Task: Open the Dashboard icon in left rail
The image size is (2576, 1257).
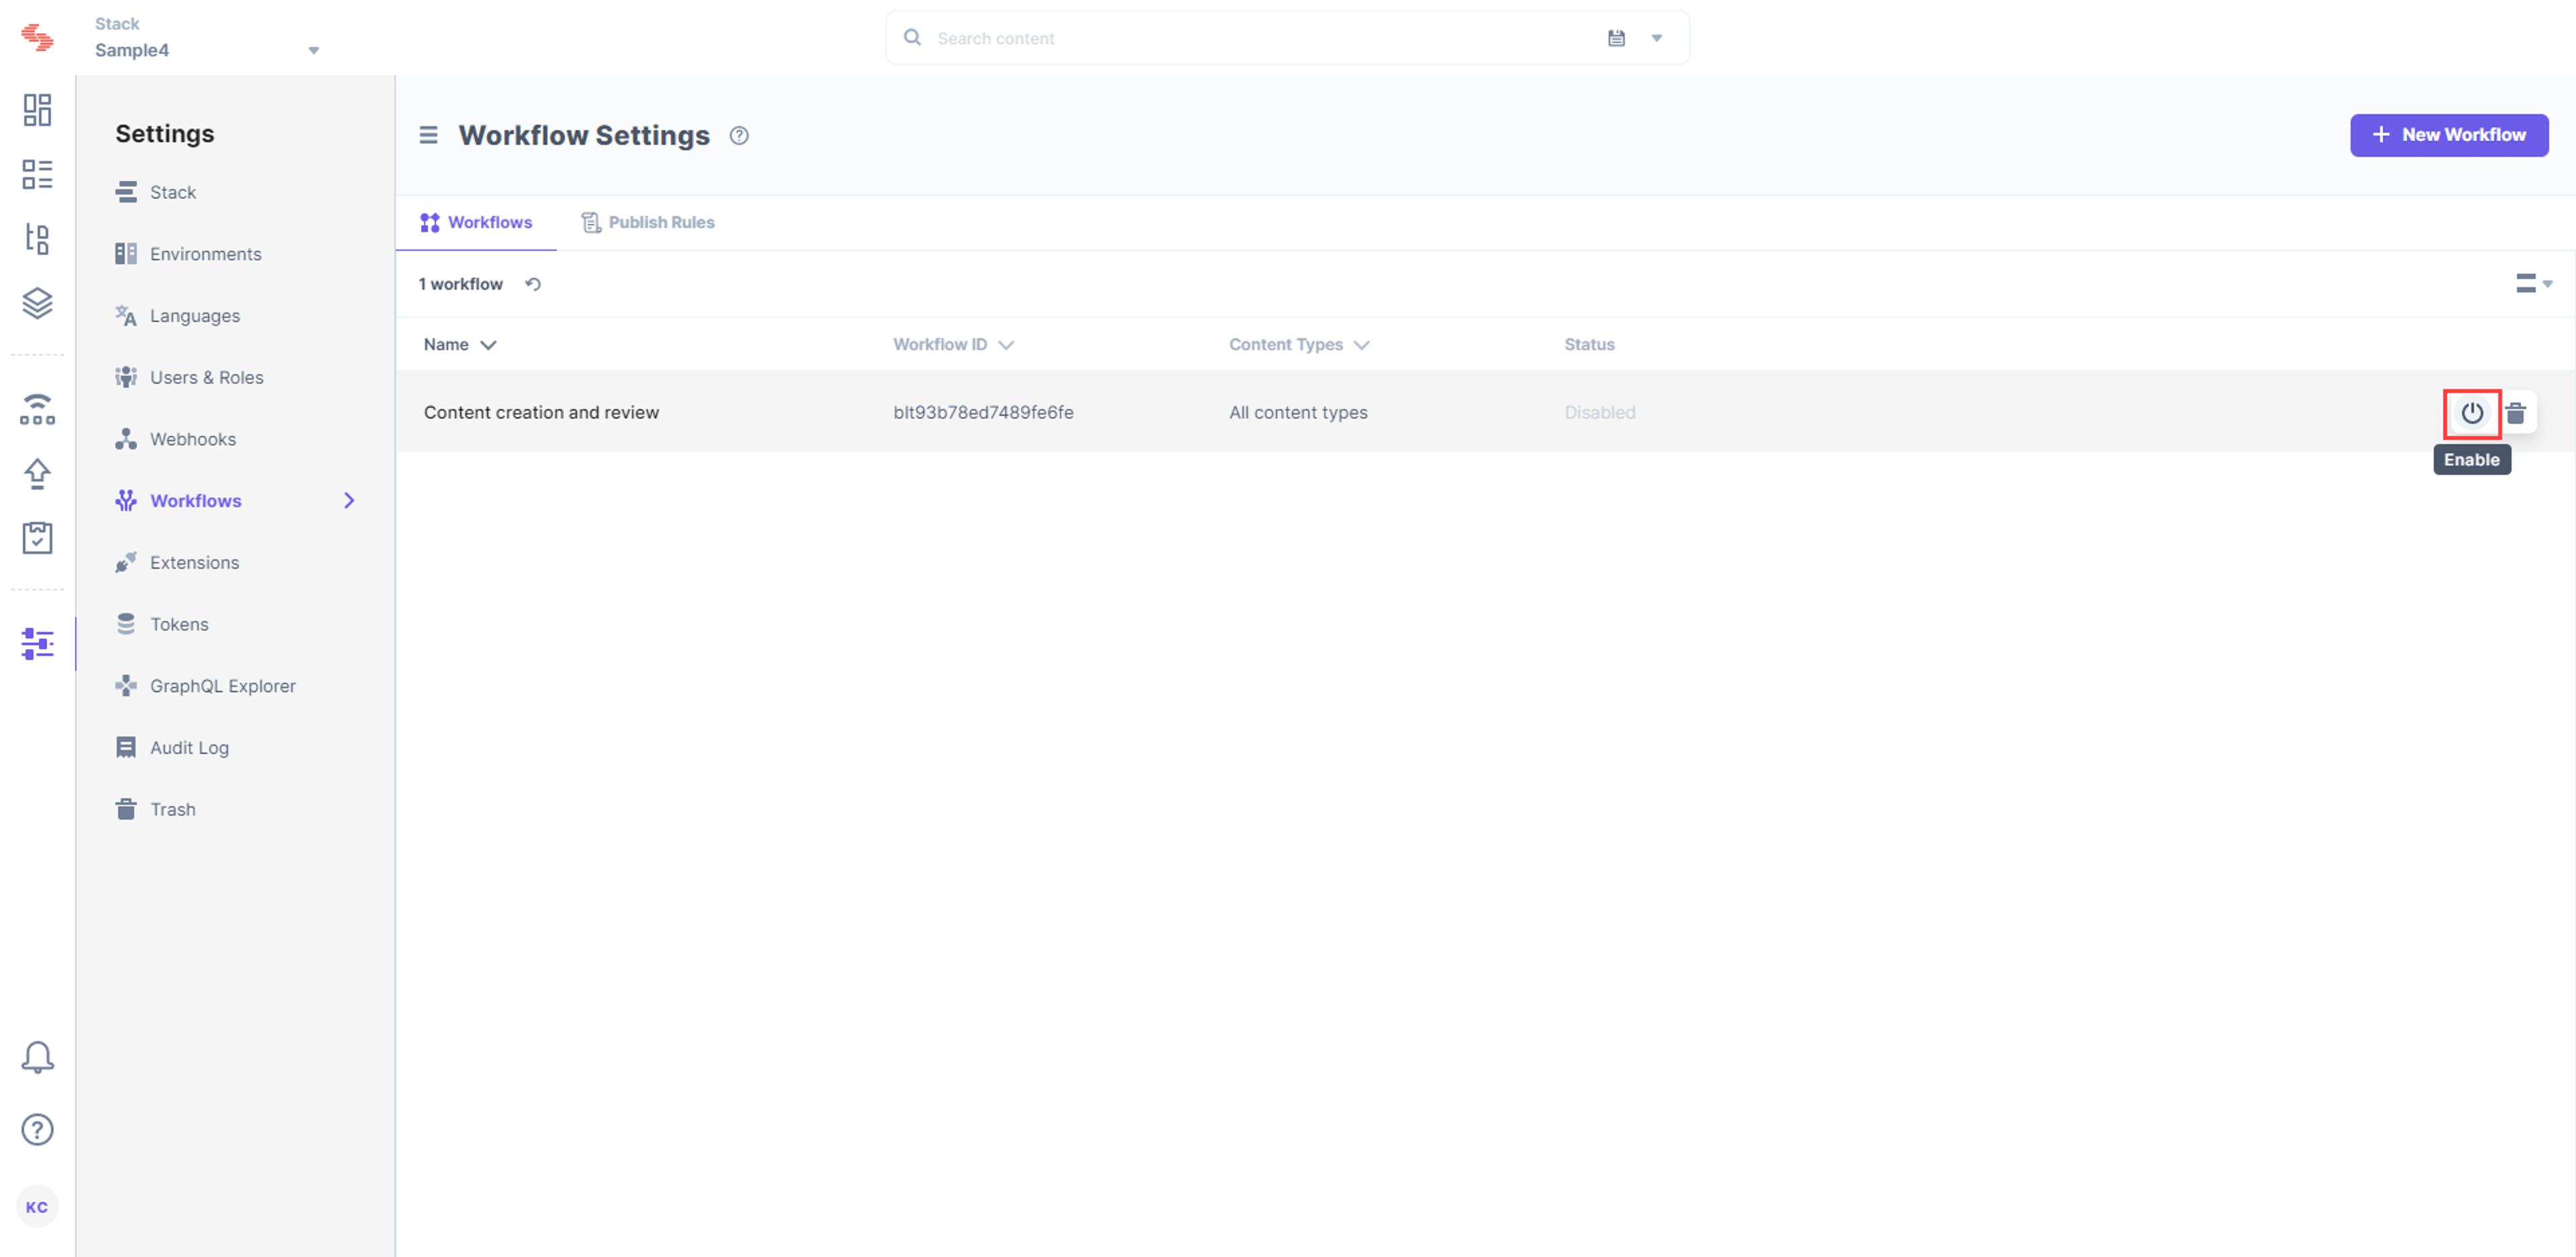Action: [x=37, y=110]
